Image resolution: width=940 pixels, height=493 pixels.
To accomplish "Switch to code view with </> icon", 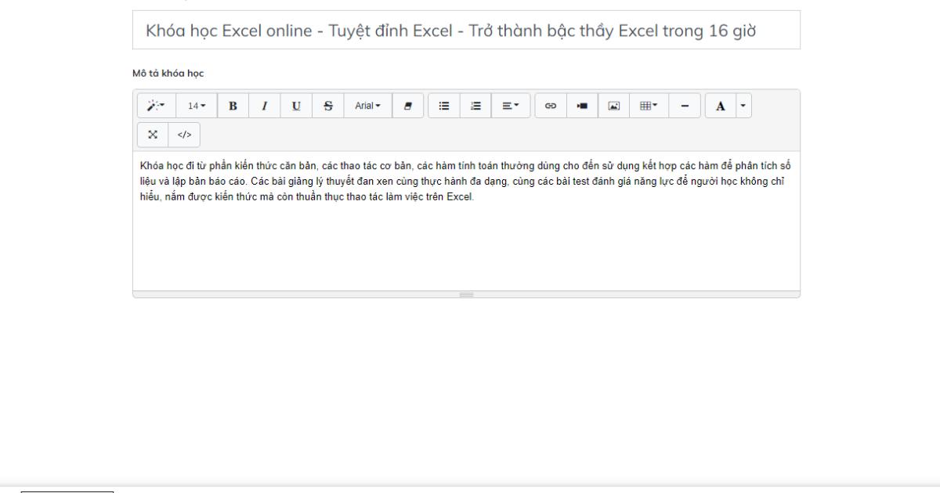I will pos(184,135).
